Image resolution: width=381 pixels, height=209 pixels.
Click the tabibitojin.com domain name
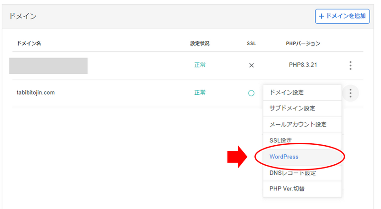[x=36, y=92]
